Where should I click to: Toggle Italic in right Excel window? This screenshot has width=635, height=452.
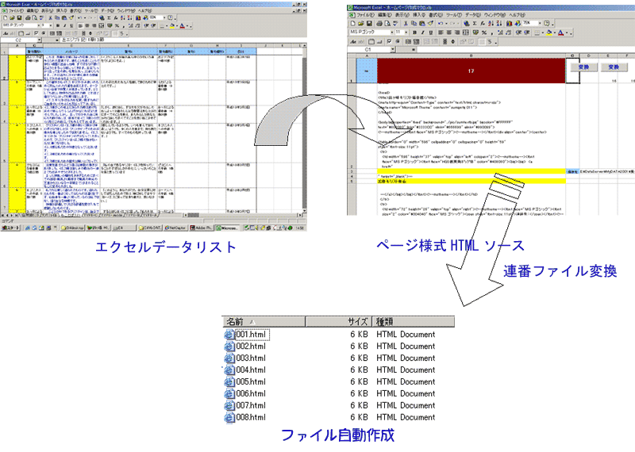click(422, 33)
